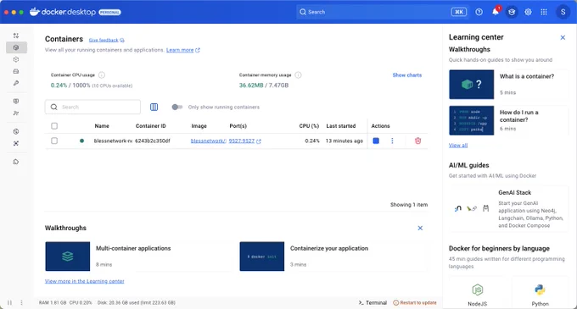Click the green running status dot for blessnetwork
The width and height of the screenshot is (577, 309).
(81, 141)
